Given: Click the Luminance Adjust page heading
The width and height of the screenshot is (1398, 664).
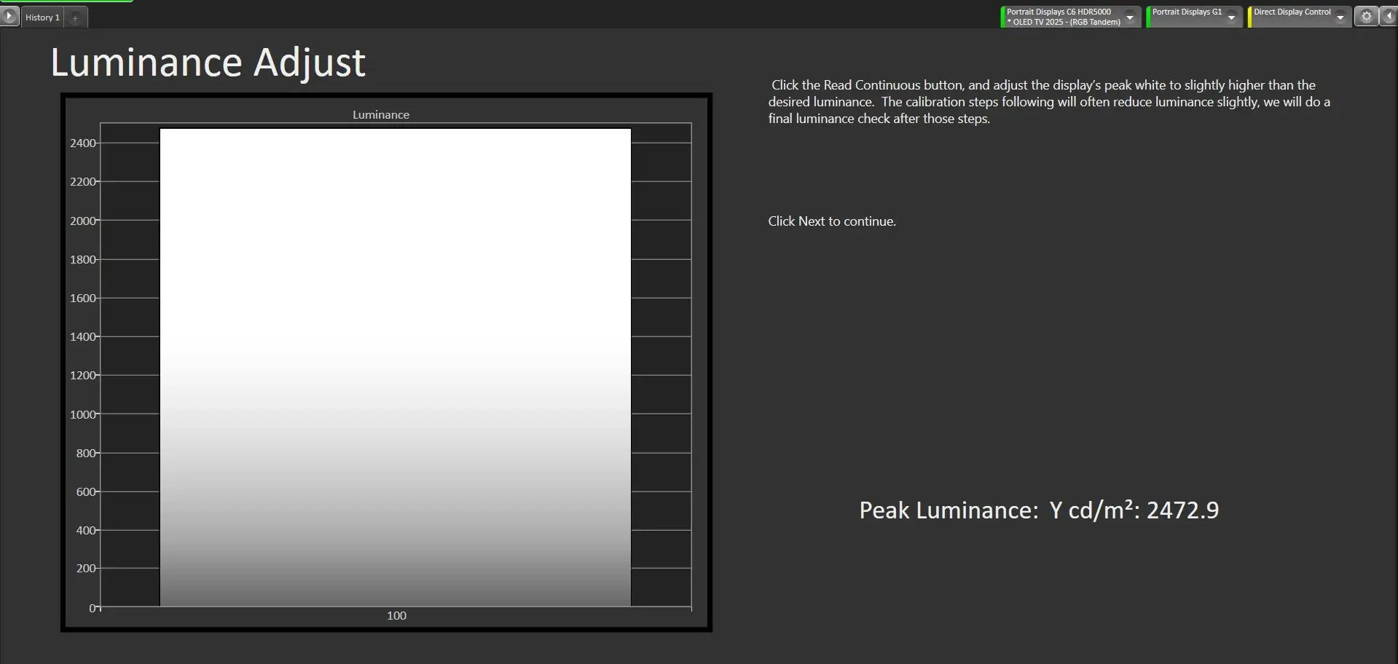Looking at the screenshot, I should pos(208,63).
